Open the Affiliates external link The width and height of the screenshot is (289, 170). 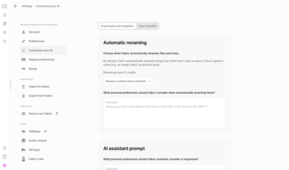[35, 132]
